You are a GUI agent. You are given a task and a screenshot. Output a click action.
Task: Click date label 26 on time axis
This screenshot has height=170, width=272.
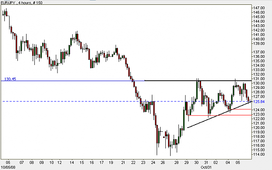(162, 163)
